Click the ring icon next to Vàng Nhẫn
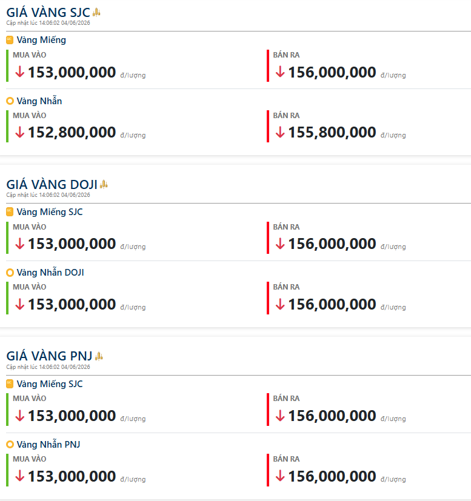The height and width of the screenshot is (501, 471). (10, 101)
